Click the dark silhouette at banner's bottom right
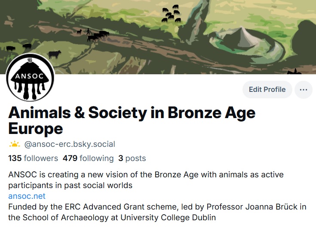The height and width of the screenshot is (231, 316). click(294, 72)
